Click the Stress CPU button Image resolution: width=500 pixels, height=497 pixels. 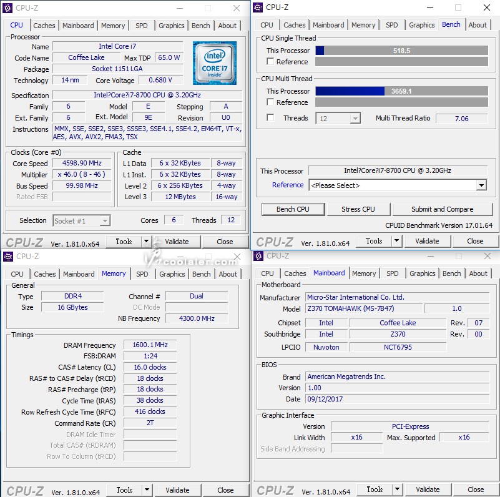(358, 209)
